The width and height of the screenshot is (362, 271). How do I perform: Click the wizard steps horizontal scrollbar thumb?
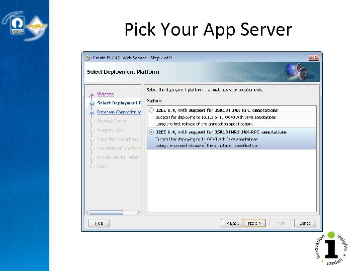[x=106, y=212]
